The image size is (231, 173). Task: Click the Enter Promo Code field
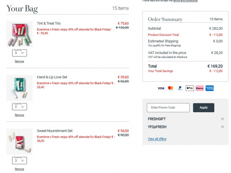[x=168, y=108]
